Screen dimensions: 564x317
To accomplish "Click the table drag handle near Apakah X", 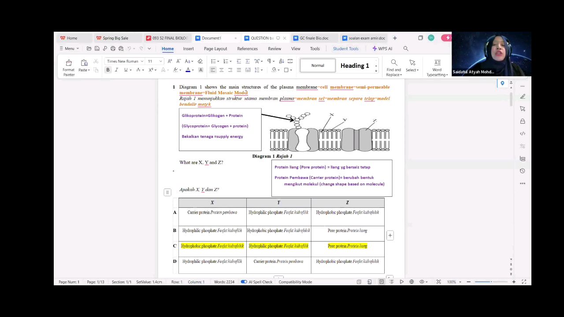I will point(167,192).
